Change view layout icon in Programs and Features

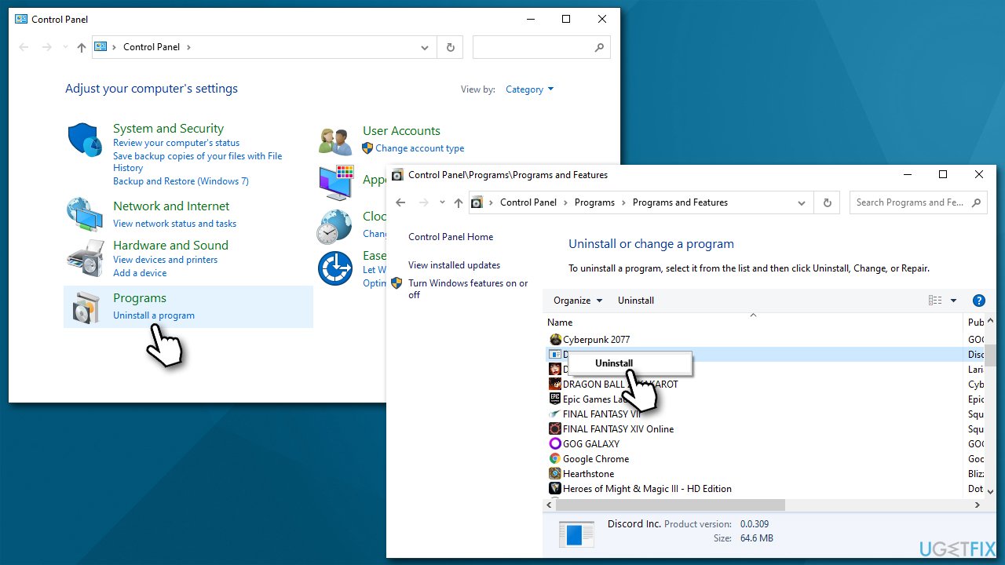935,301
